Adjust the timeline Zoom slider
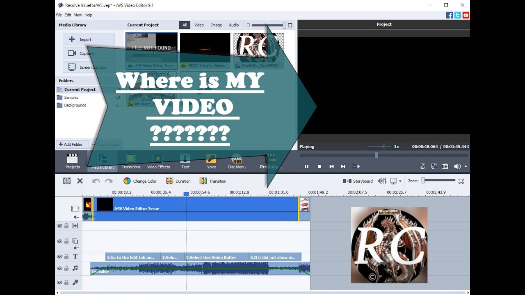Screen dimensions: 525x295 click(439, 180)
